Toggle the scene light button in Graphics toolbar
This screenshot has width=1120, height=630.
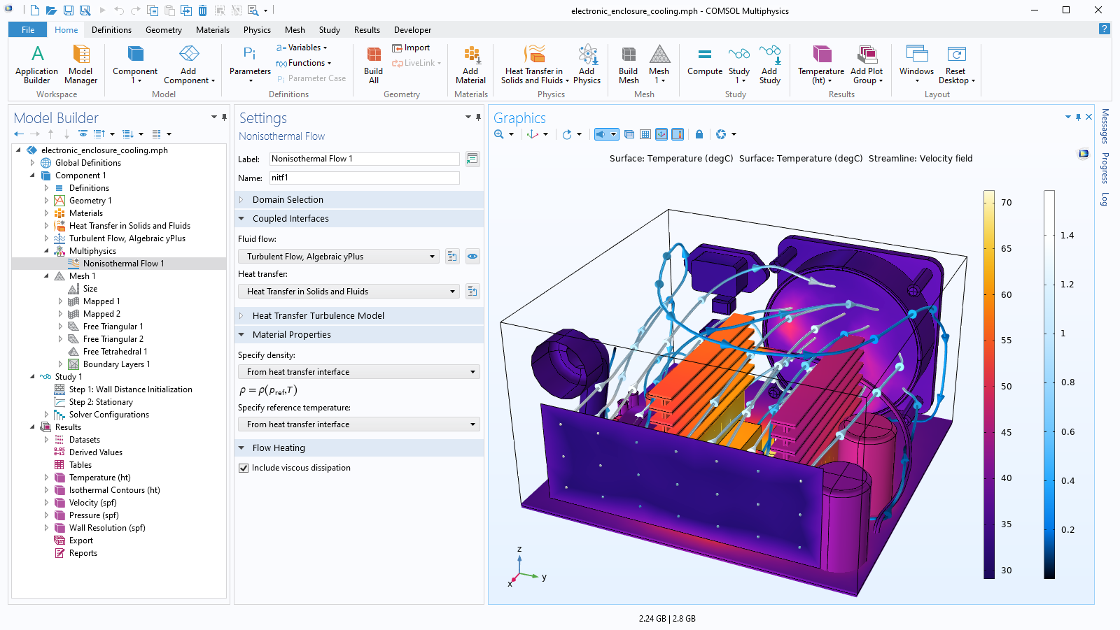click(601, 134)
